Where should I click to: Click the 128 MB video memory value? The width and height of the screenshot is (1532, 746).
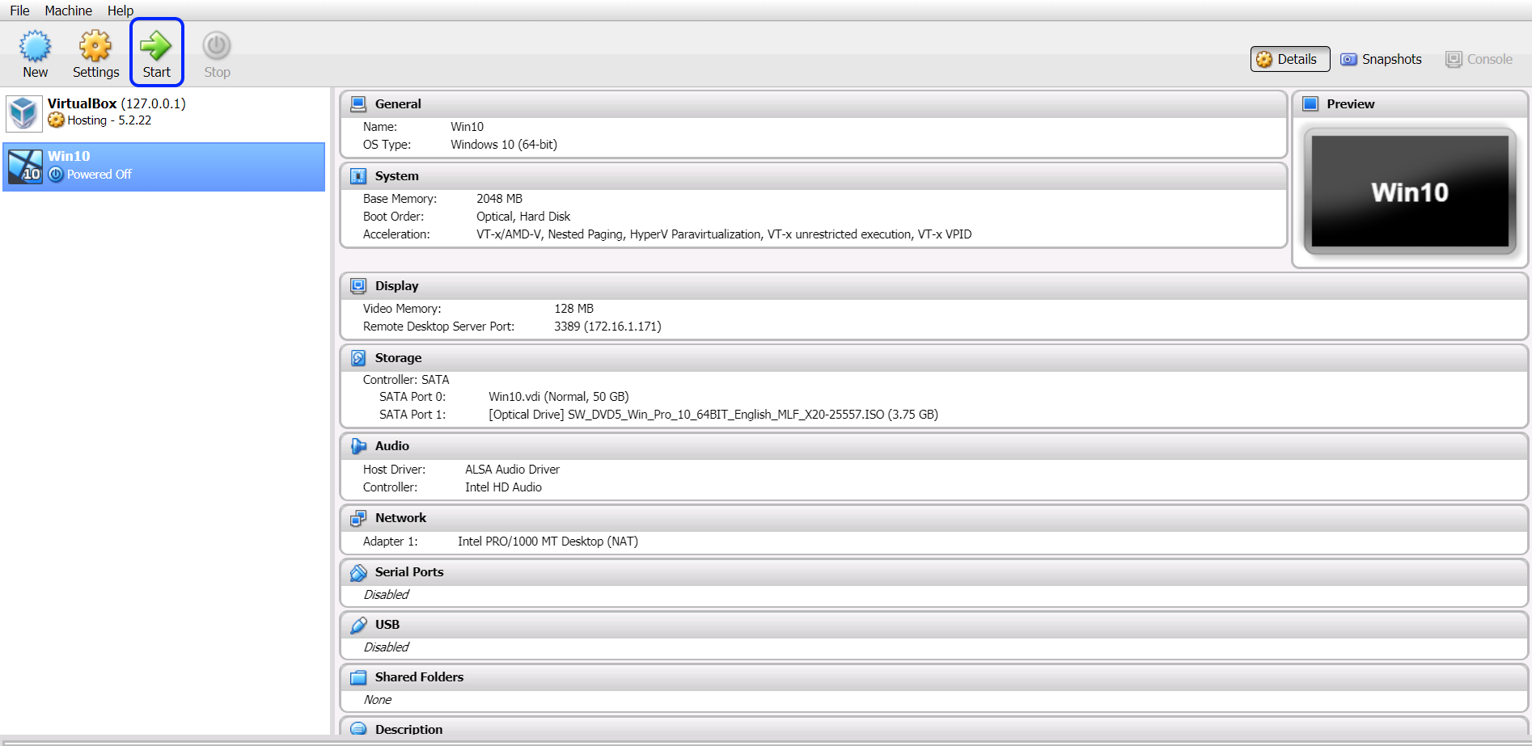[x=573, y=309]
